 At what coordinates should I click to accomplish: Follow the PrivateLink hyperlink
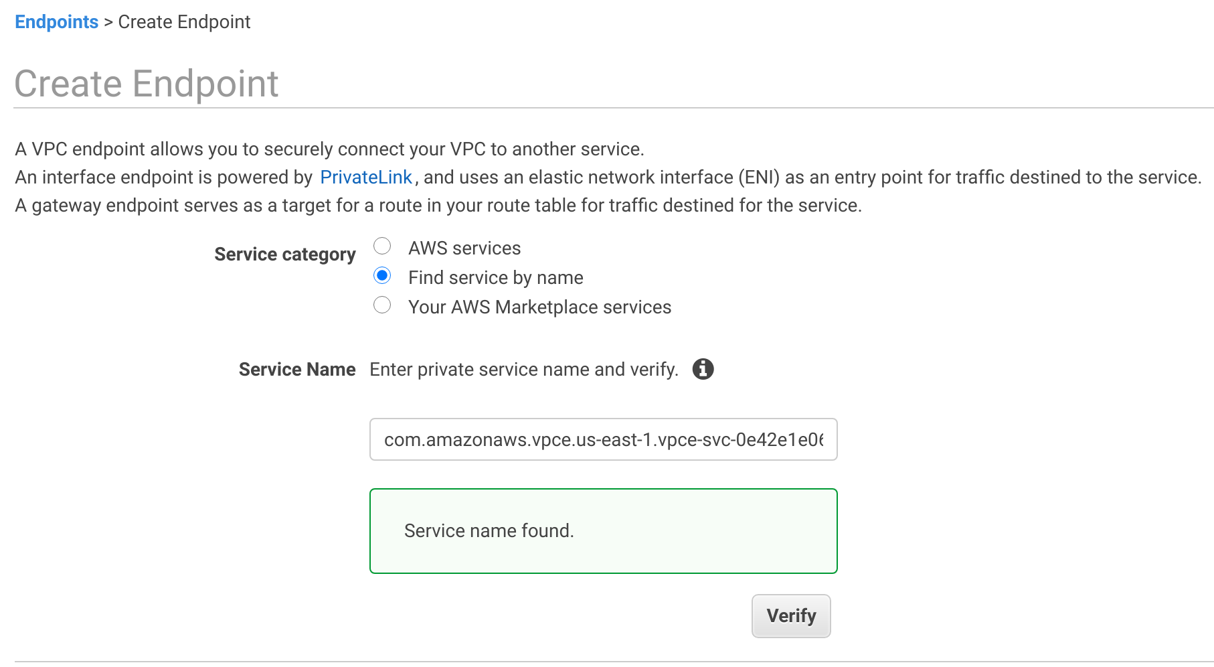(366, 177)
